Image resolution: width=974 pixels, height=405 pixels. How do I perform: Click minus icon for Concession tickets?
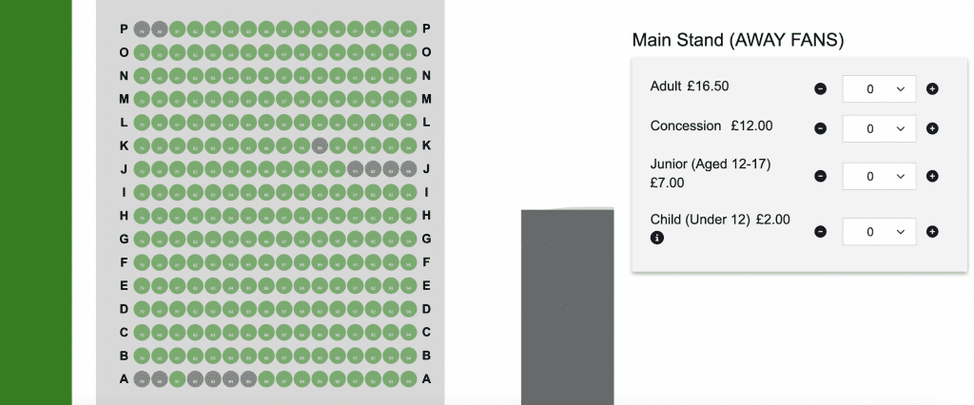pos(820,128)
